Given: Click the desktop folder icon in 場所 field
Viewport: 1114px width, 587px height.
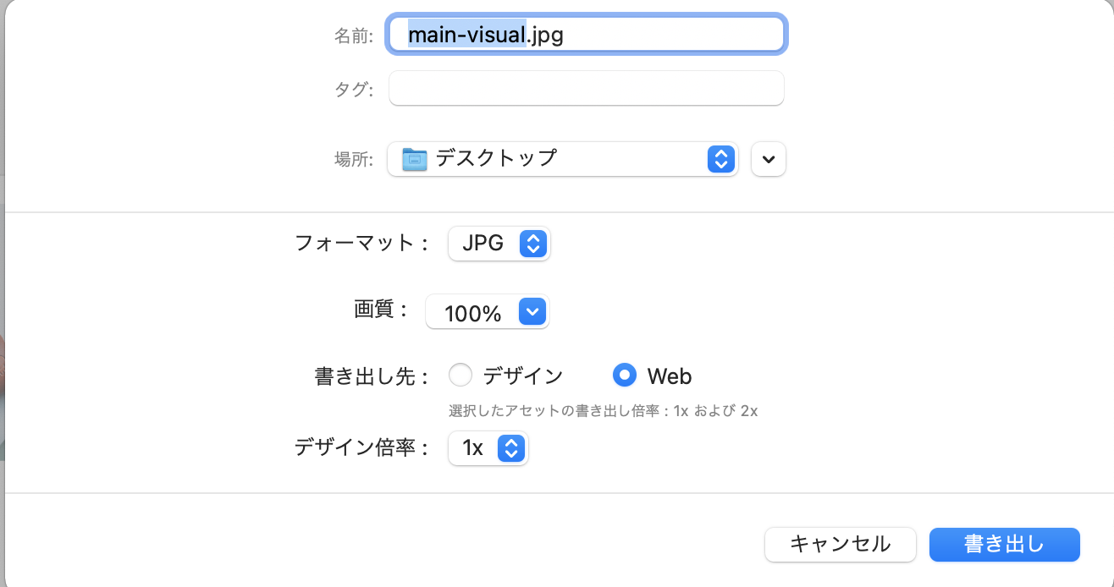Looking at the screenshot, I should pyautogui.click(x=414, y=159).
